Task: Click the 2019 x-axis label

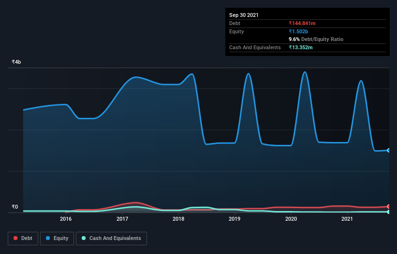Action: pos(235,219)
